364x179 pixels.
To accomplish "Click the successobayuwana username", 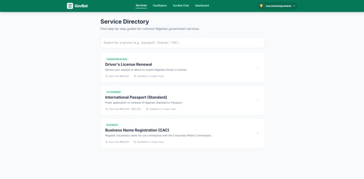I will click(278, 6).
